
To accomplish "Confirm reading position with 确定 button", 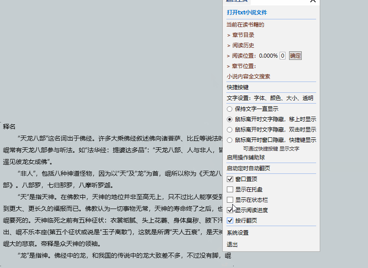I will pos(295,55).
